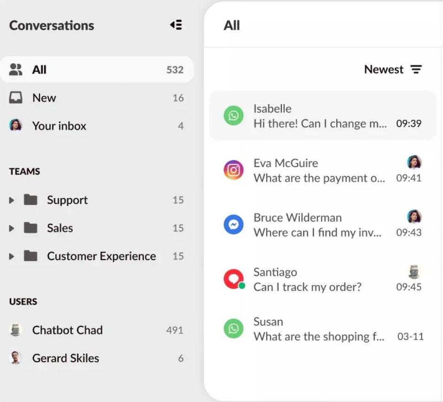Expand the Sales team tree arrow
This screenshot has width=443, height=402.
(x=12, y=228)
